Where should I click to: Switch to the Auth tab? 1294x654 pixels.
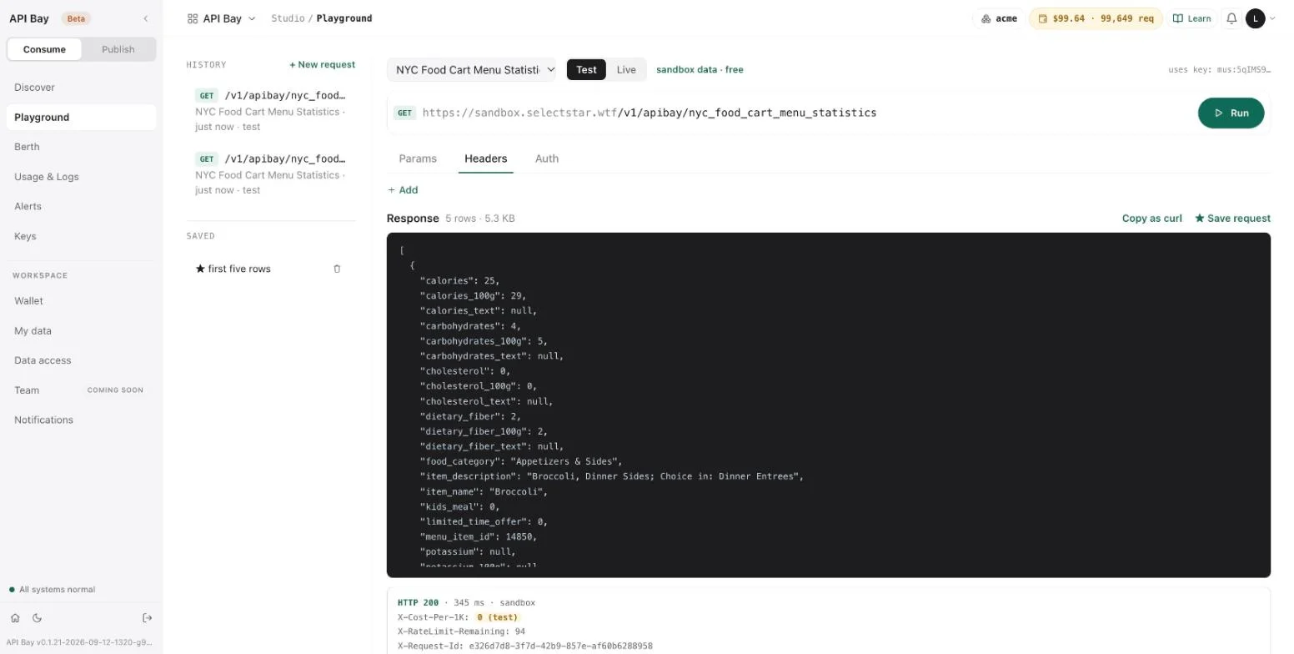[547, 158]
